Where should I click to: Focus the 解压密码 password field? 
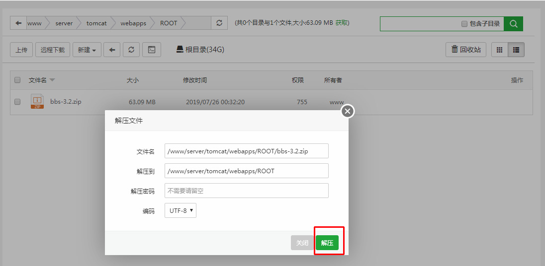pos(246,191)
